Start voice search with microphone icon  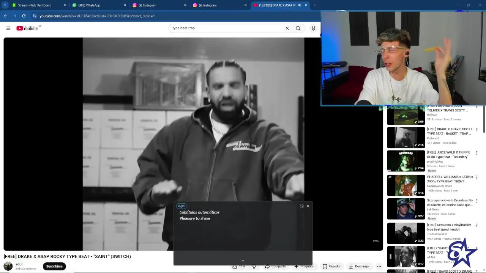313,28
